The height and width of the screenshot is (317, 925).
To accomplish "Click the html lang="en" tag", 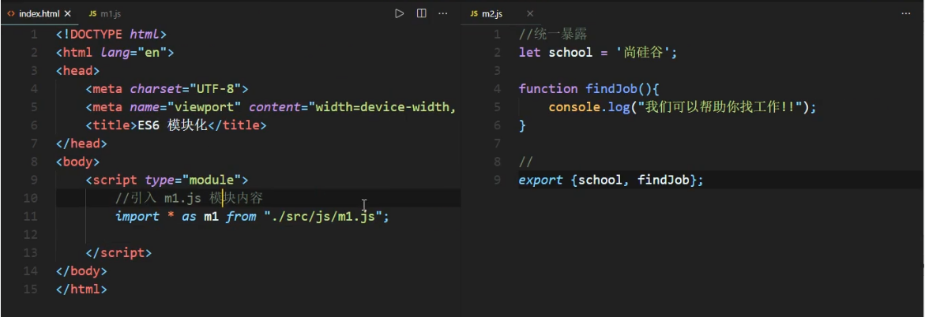I will [x=115, y=53].
